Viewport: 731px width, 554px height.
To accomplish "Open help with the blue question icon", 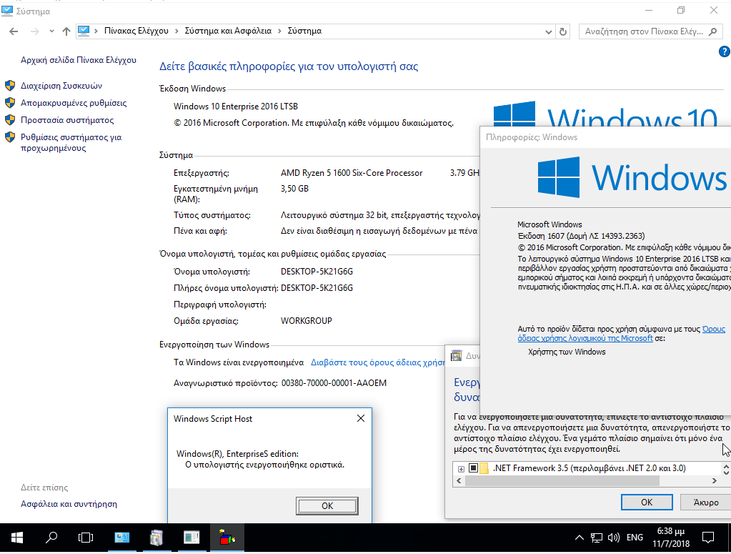I will [x=725, y=51].
